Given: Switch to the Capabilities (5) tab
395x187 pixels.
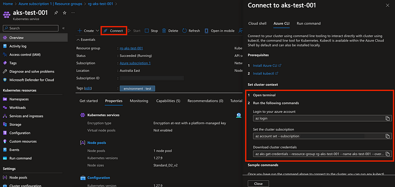Looking at the screenshot, I should [x=168, y=101].
